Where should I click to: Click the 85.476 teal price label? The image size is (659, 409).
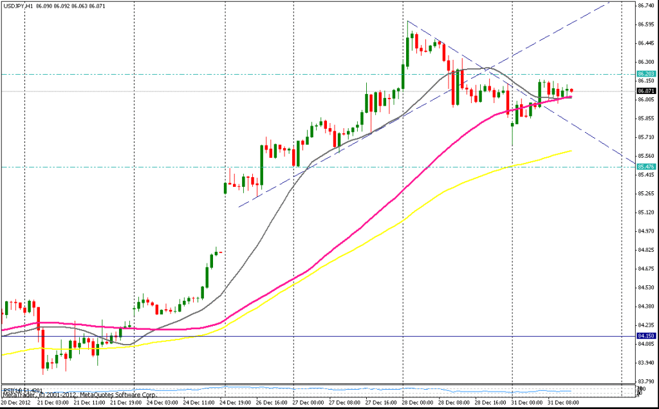645,167
